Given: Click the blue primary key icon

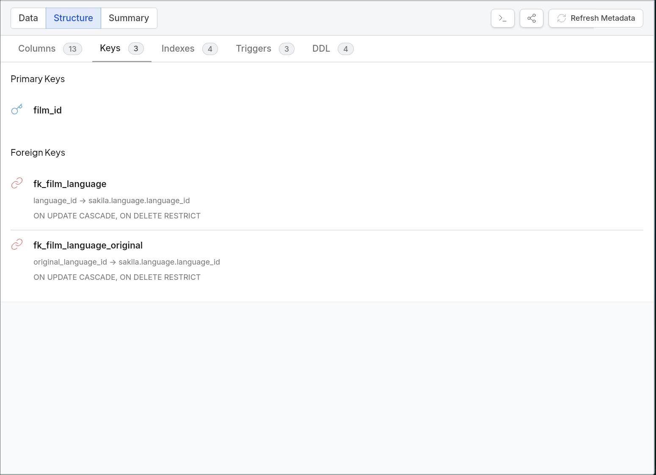Looking at the screenshot, I should click(x=17, y=110).
